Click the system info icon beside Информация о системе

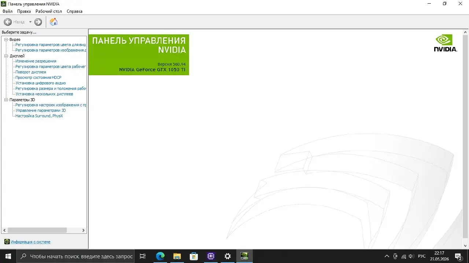pos(7,242)
